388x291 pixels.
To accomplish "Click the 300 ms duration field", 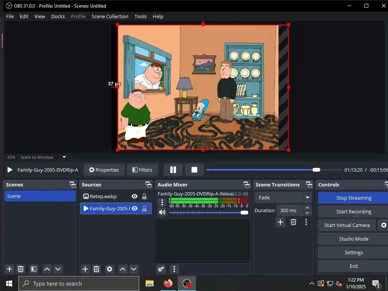I will click(x=289, y=210).
